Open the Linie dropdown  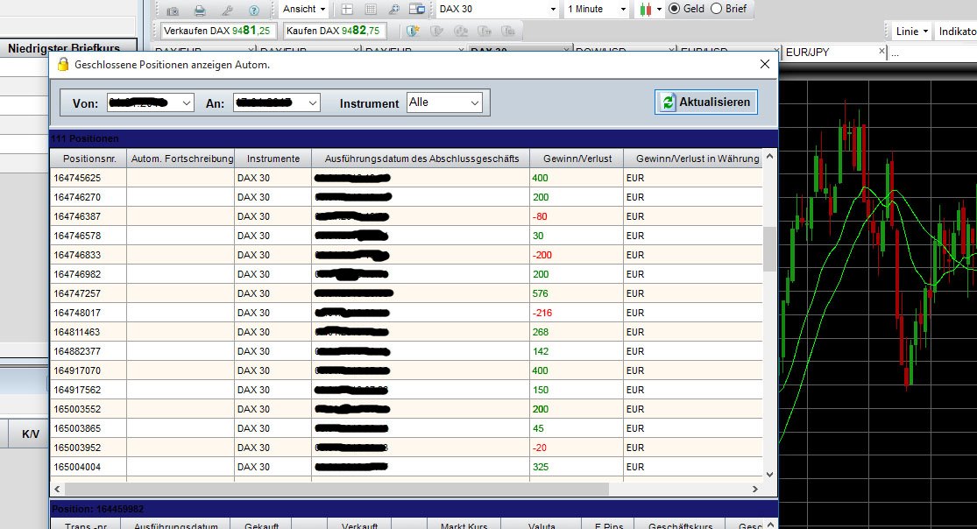tap(912, 32)
